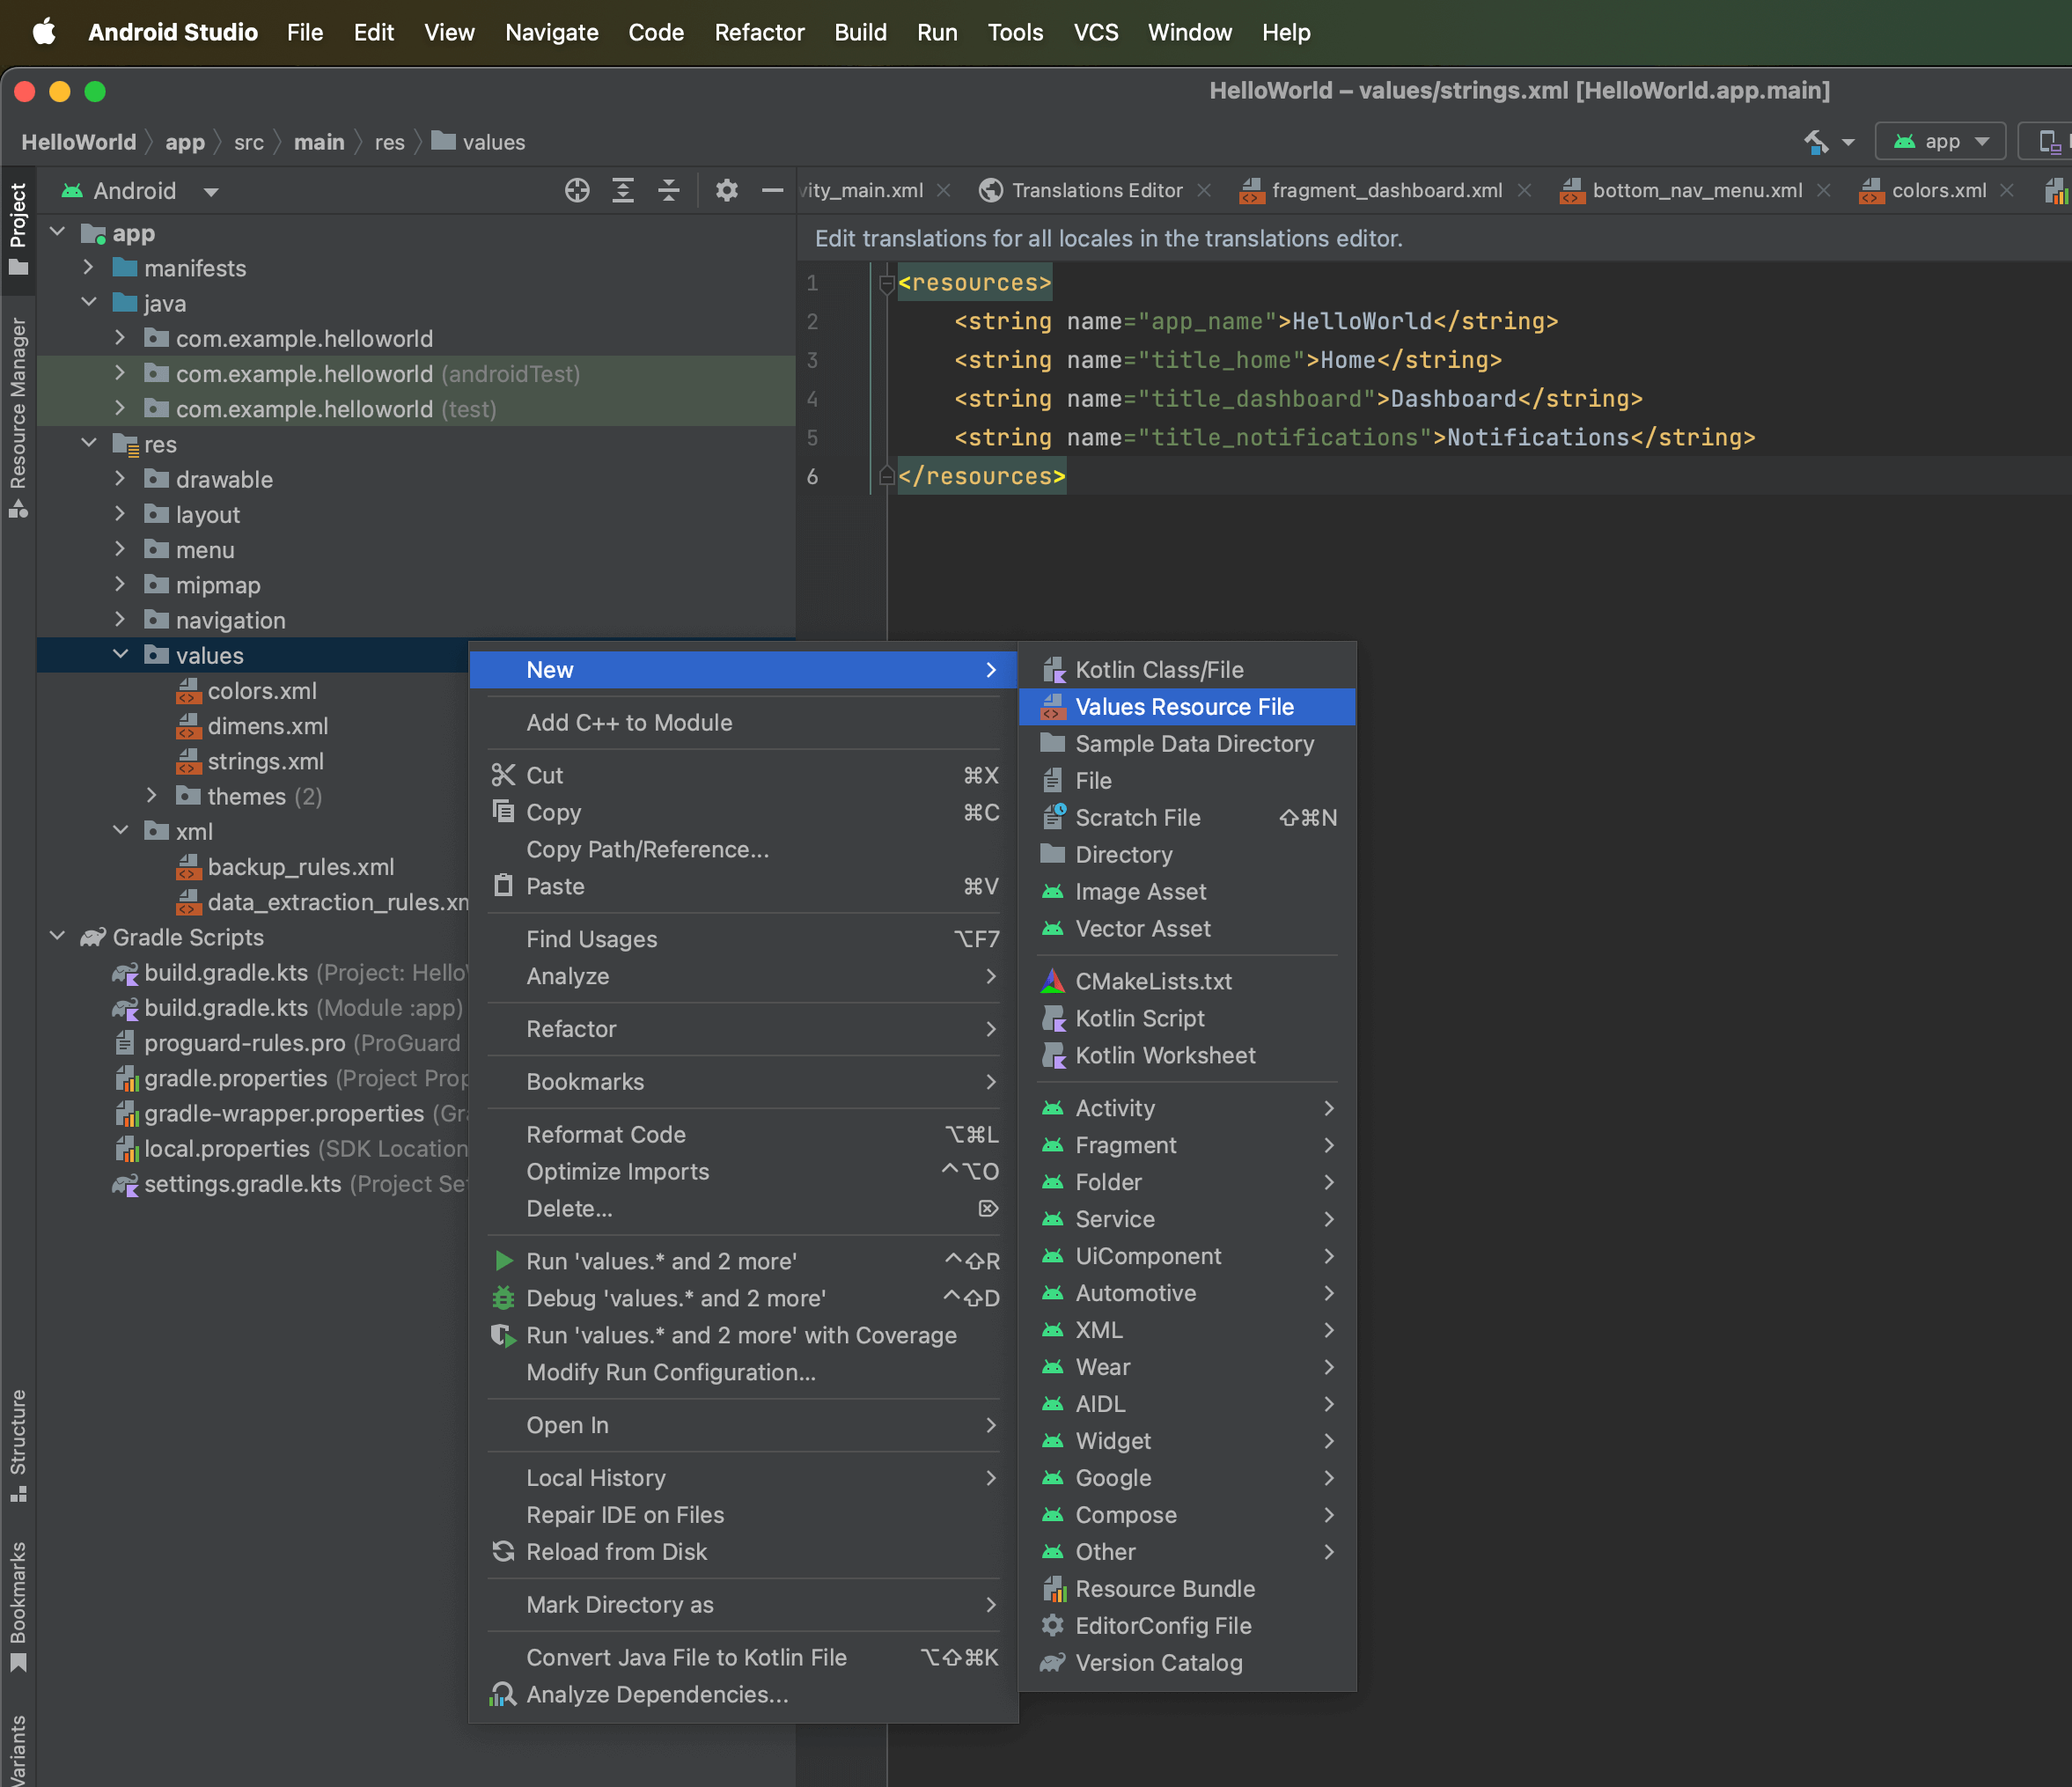Choose Kotlin Script in New submenu
The width and height of the screenshot is (2072, 1787).
tap(1187, 1019)
